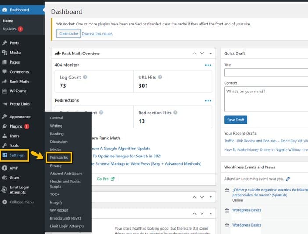Click the Pretty Links star icon
This screenshot has height=234, width=308.
click(x=4, y=104)
